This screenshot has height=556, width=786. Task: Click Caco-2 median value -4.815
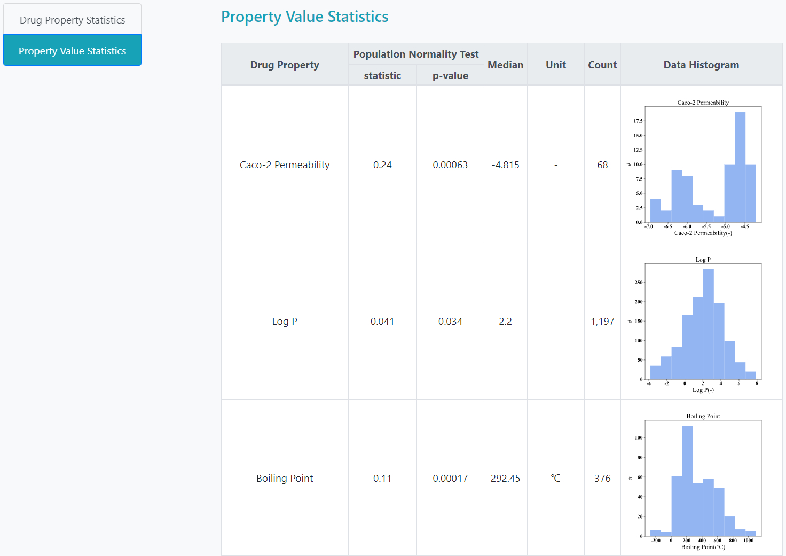pyautogui.click(x=505, y=165)
